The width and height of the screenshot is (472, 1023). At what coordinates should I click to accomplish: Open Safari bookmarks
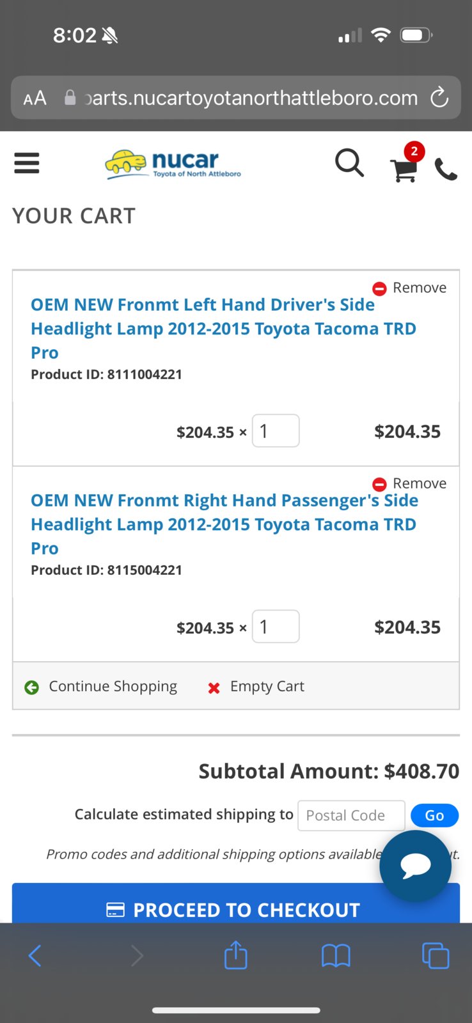[x=336, y=957]
